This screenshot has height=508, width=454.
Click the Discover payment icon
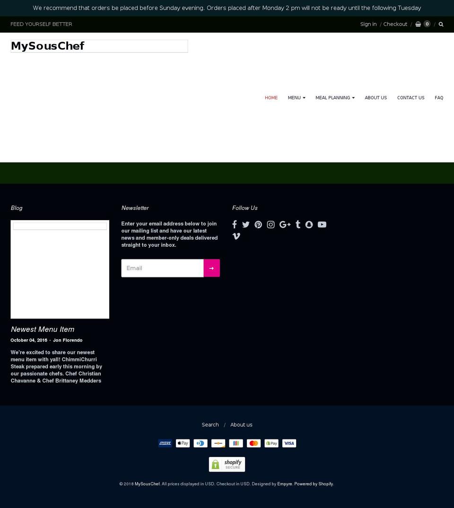pos(218,443)
